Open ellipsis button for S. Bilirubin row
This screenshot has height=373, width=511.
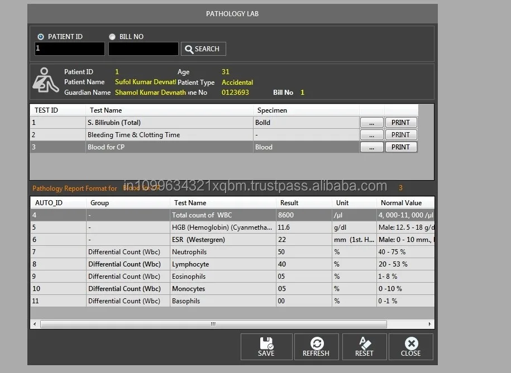click(x=372, y=123)
